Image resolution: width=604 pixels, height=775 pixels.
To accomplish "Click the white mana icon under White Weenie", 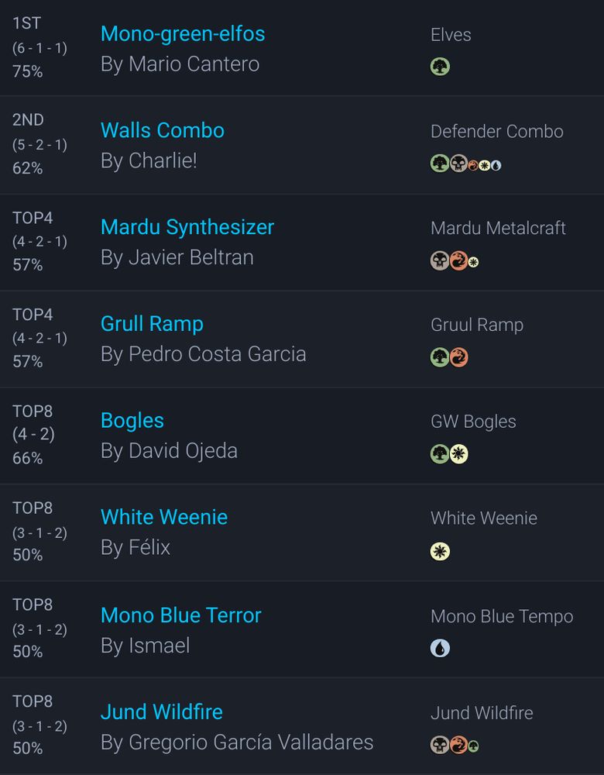I will (440, 552).
